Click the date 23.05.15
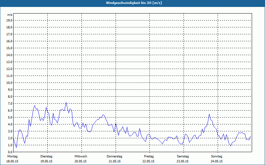Screen dimensions: 265x165 (x=183, y=161)
